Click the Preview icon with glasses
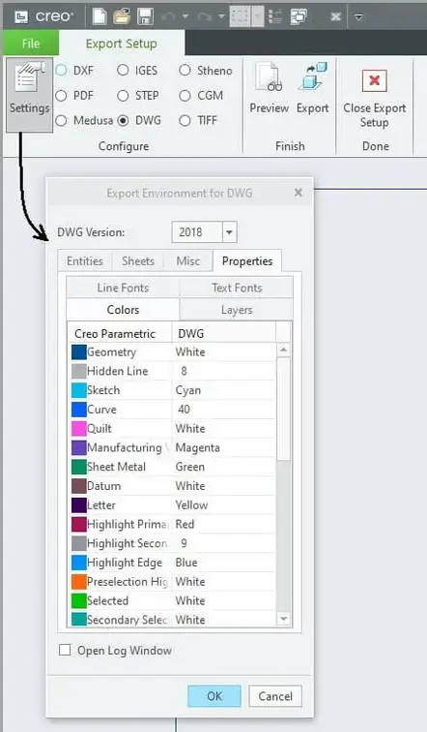The width and height of the screenshot is (427, 732). 269,77
